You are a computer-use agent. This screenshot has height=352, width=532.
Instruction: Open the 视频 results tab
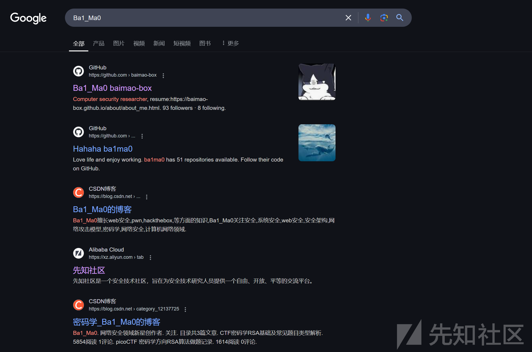pos(139,43)
